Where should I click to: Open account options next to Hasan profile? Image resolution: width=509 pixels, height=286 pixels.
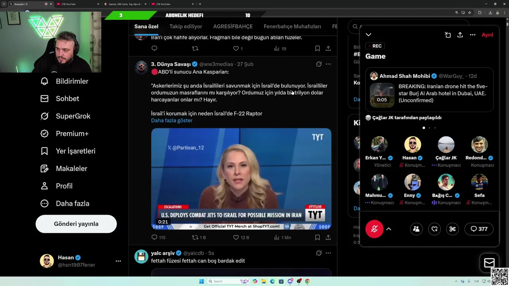(x=118, y=261)
